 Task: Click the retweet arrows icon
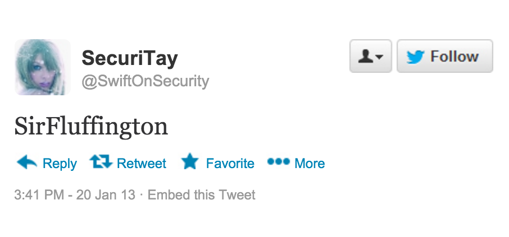(101, 161)
